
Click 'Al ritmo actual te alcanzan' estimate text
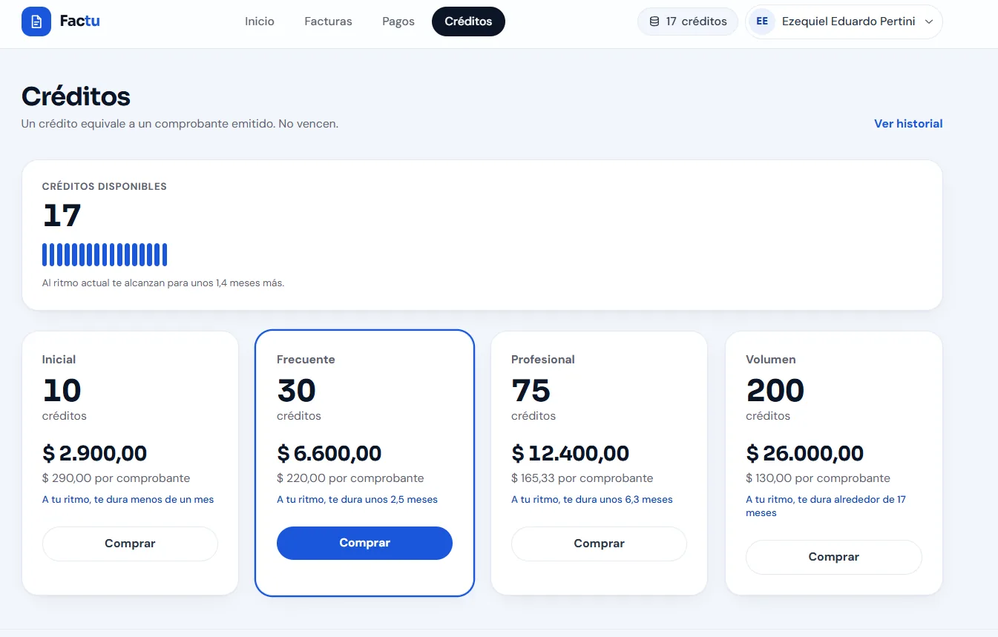pyautogui.click(x=163, y=283)
